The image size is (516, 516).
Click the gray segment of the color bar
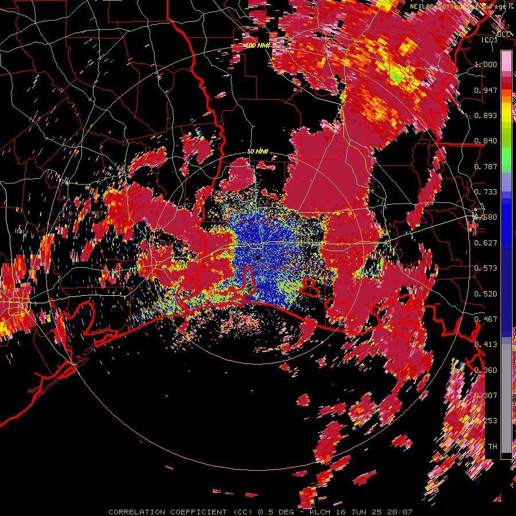point(506,400)
